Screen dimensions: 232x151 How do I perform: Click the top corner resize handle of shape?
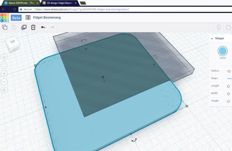point(130,34)
